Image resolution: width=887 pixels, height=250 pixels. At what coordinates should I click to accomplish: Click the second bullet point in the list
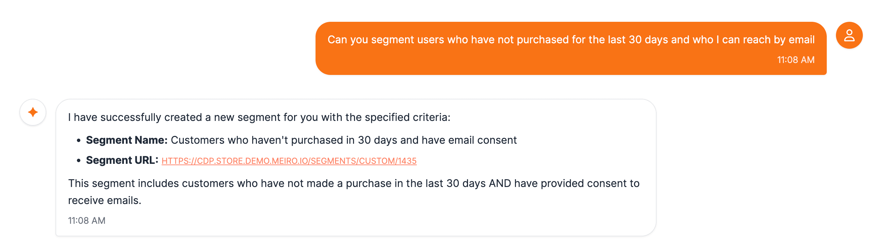[79, 160]
